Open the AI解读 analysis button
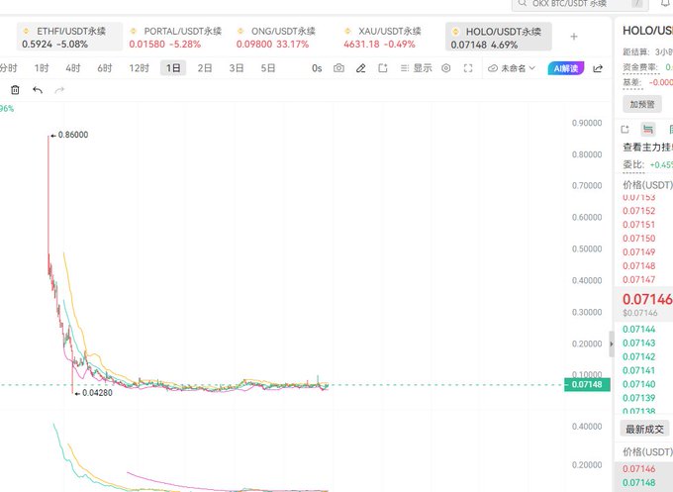This screenshot has height=492, width=673. 566,68
